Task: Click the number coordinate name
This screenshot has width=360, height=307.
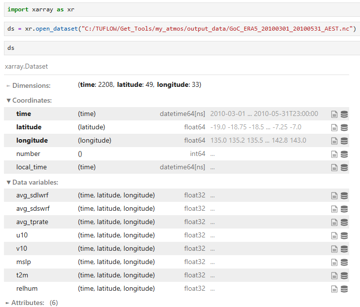Action: (x=28, y=154)
